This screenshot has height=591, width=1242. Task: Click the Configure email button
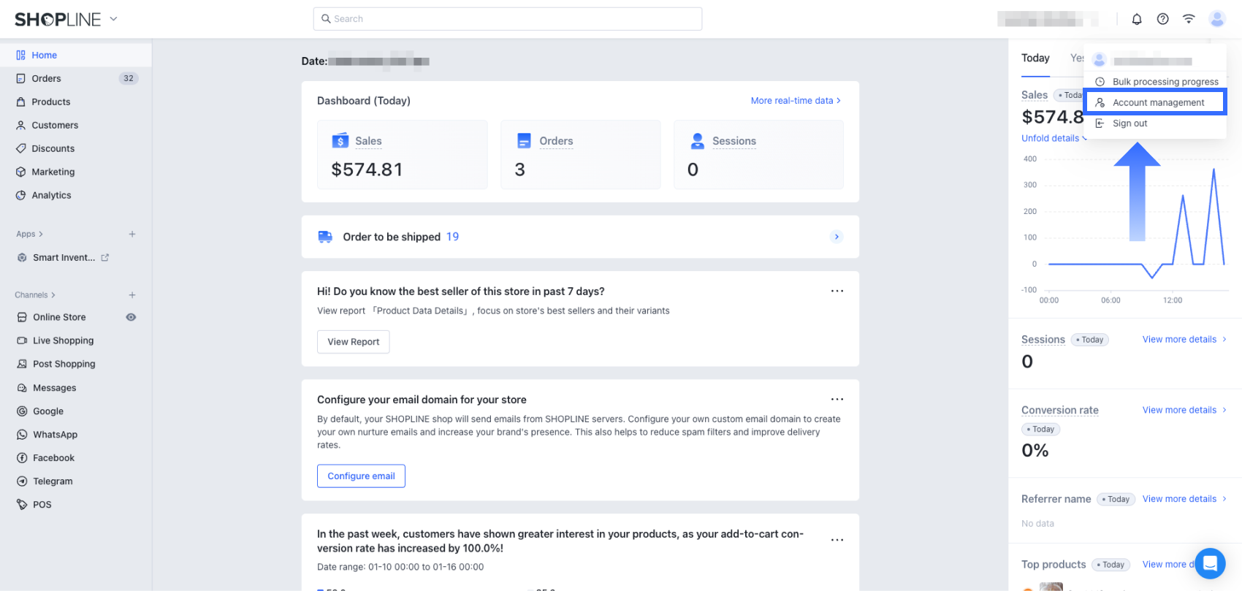[x=361, y=476]
